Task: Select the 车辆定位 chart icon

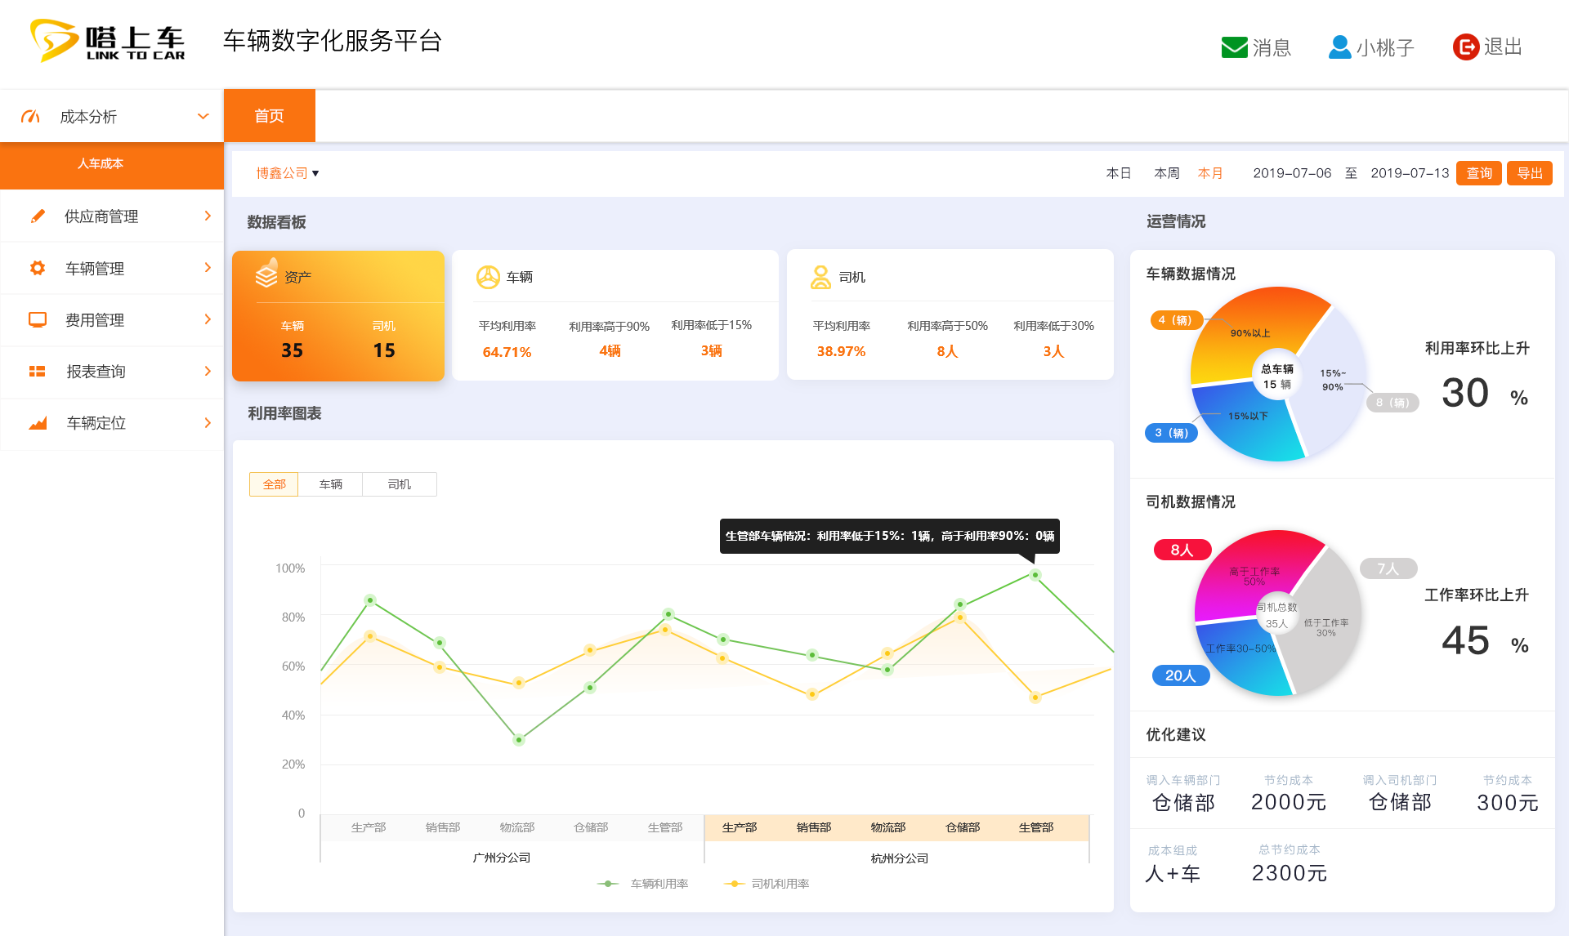Action: point(37,423)
